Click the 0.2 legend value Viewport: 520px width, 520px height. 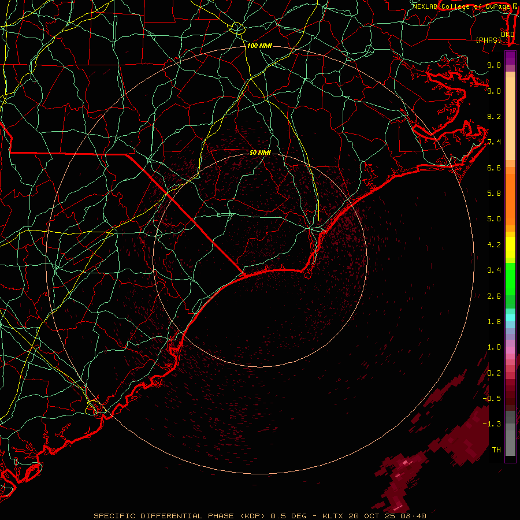[x=494, y=373]
